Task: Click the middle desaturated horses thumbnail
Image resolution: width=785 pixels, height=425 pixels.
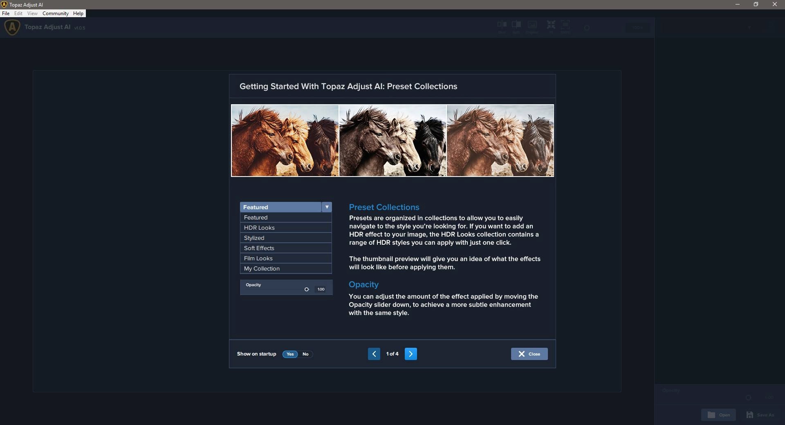Action: click(x=392, y=141)
